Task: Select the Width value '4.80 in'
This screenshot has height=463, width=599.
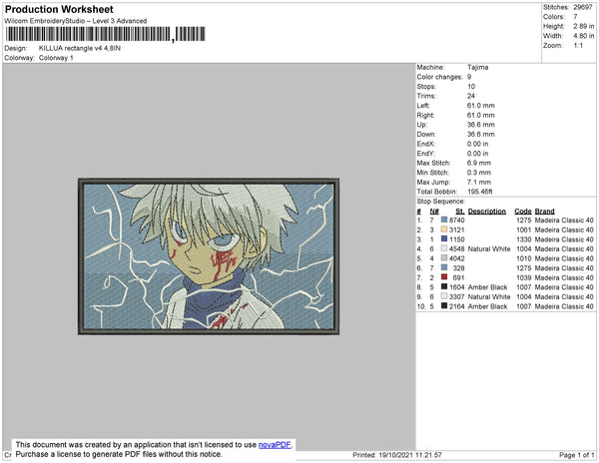Action: point(584,36)
